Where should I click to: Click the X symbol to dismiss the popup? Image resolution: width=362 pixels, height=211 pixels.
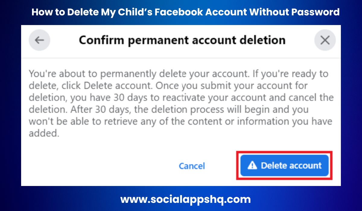tap(325, 39)
